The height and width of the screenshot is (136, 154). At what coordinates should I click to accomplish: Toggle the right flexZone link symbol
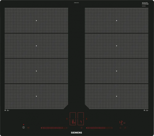tap(87, 119)
